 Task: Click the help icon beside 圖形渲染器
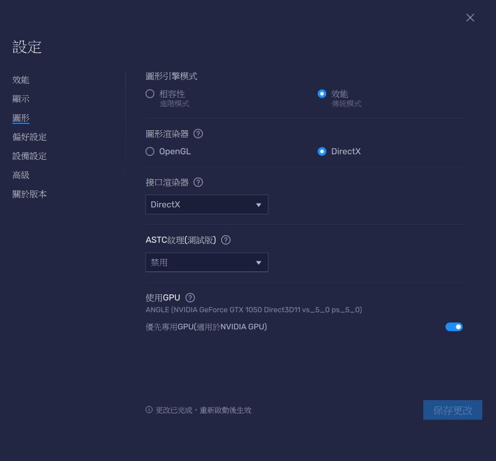coord(198,134)
